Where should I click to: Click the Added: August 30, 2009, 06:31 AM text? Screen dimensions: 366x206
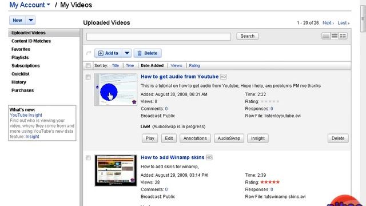click(174, 94)
